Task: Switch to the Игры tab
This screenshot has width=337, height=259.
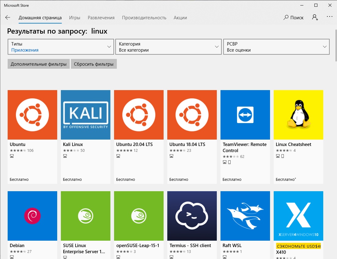Action: click(x=75, y=18)
